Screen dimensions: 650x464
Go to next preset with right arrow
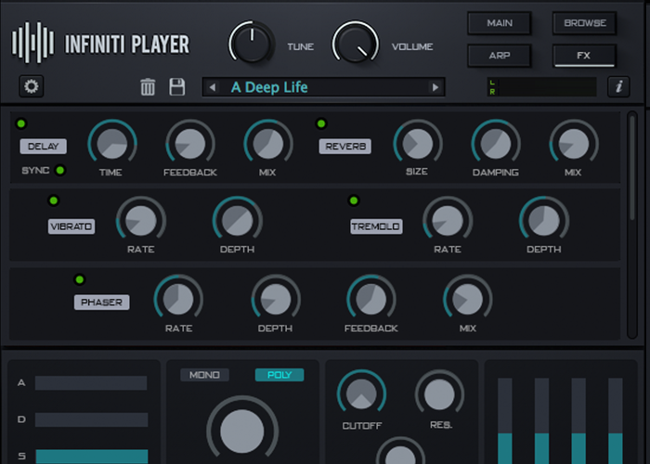click(434, 87)
